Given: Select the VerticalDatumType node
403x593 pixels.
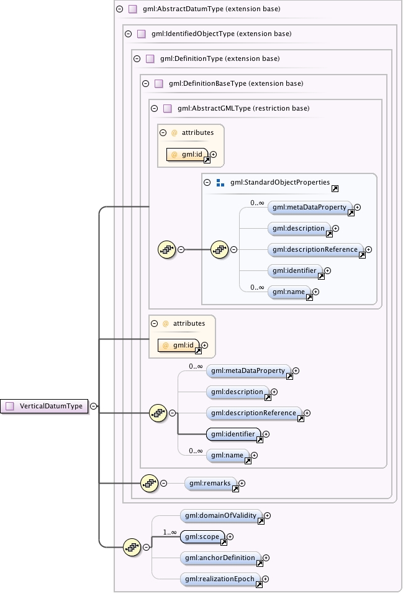Looking at the screenshot, I should (44, 406).
